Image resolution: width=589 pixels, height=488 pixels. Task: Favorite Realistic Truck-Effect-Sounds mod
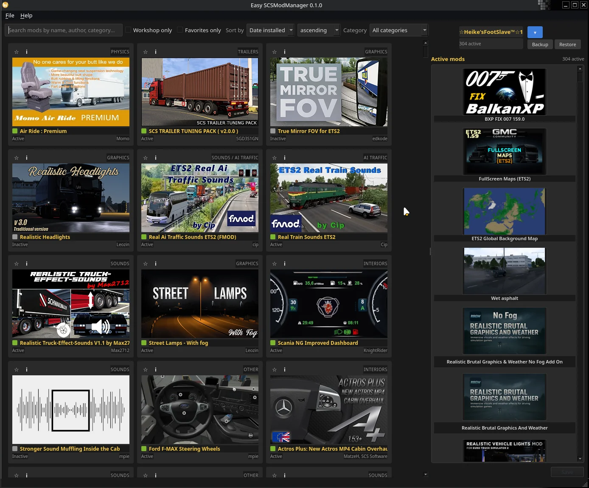(x=17, y=263)
